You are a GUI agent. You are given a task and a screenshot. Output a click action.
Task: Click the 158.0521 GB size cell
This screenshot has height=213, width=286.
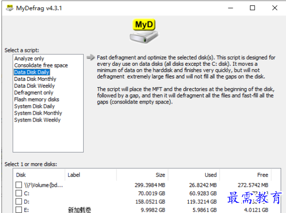click(151, 202)
